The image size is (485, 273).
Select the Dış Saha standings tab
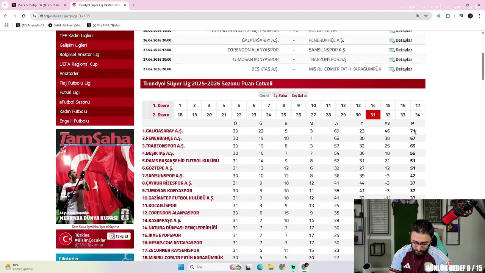pos(299,96)
